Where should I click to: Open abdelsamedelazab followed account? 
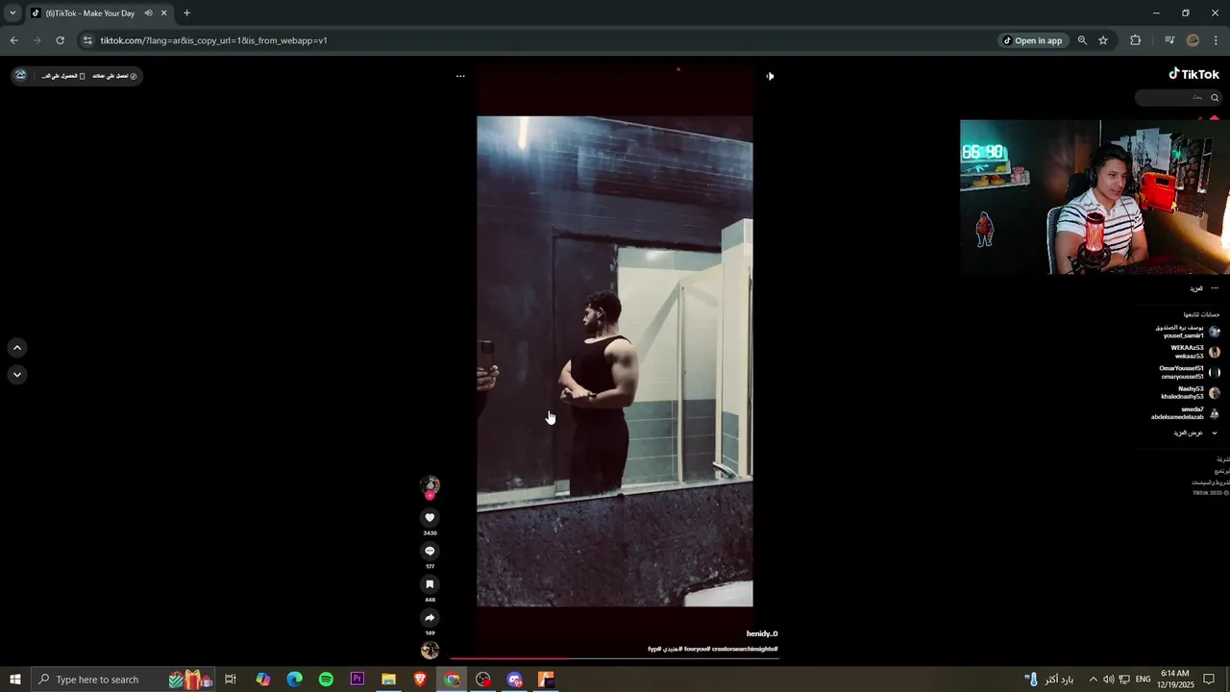point(1185,413)
